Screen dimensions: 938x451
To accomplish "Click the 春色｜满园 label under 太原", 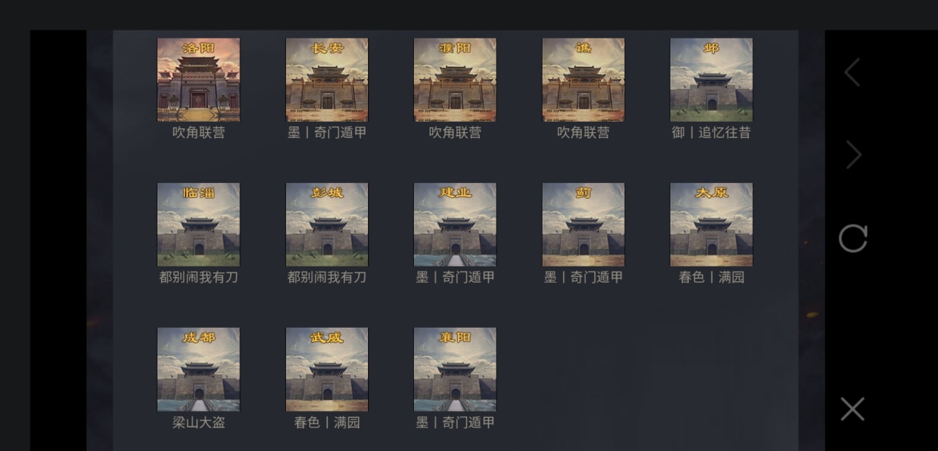I will 711,277.
